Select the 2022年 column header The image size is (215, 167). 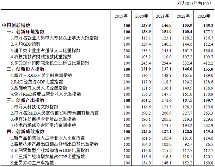coord(183,16)
